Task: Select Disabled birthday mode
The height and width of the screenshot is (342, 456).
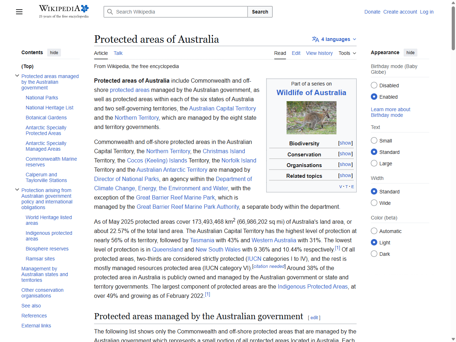Action: [374, 85]
